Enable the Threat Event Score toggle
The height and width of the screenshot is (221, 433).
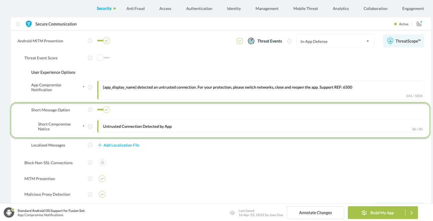pos(103,58)
